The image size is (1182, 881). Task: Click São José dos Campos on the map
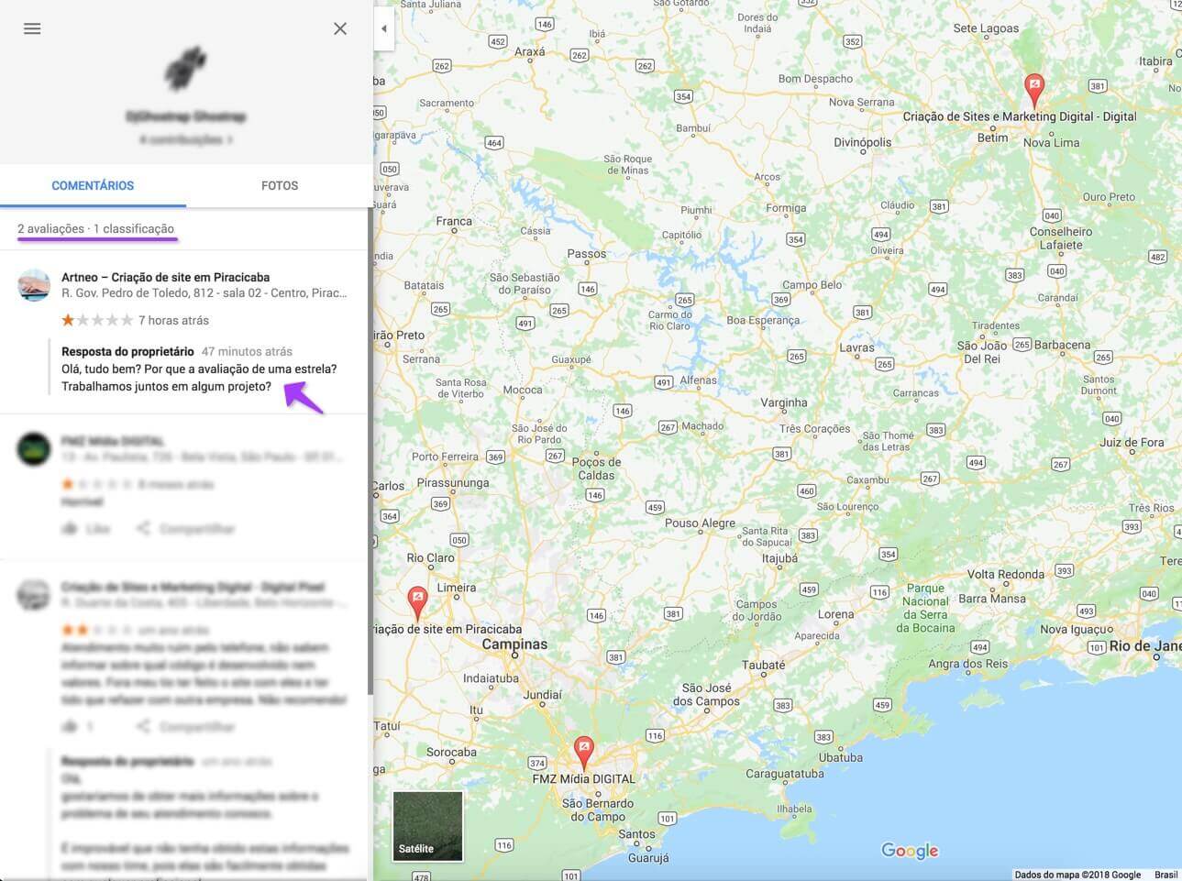click(706, 694)
